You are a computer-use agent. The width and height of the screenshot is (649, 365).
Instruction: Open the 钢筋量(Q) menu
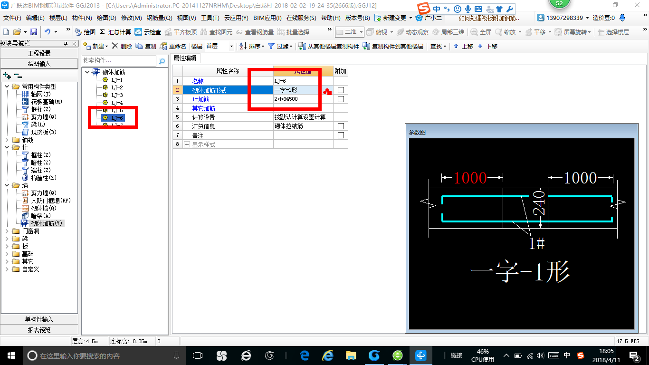click(x=159, y=18)
